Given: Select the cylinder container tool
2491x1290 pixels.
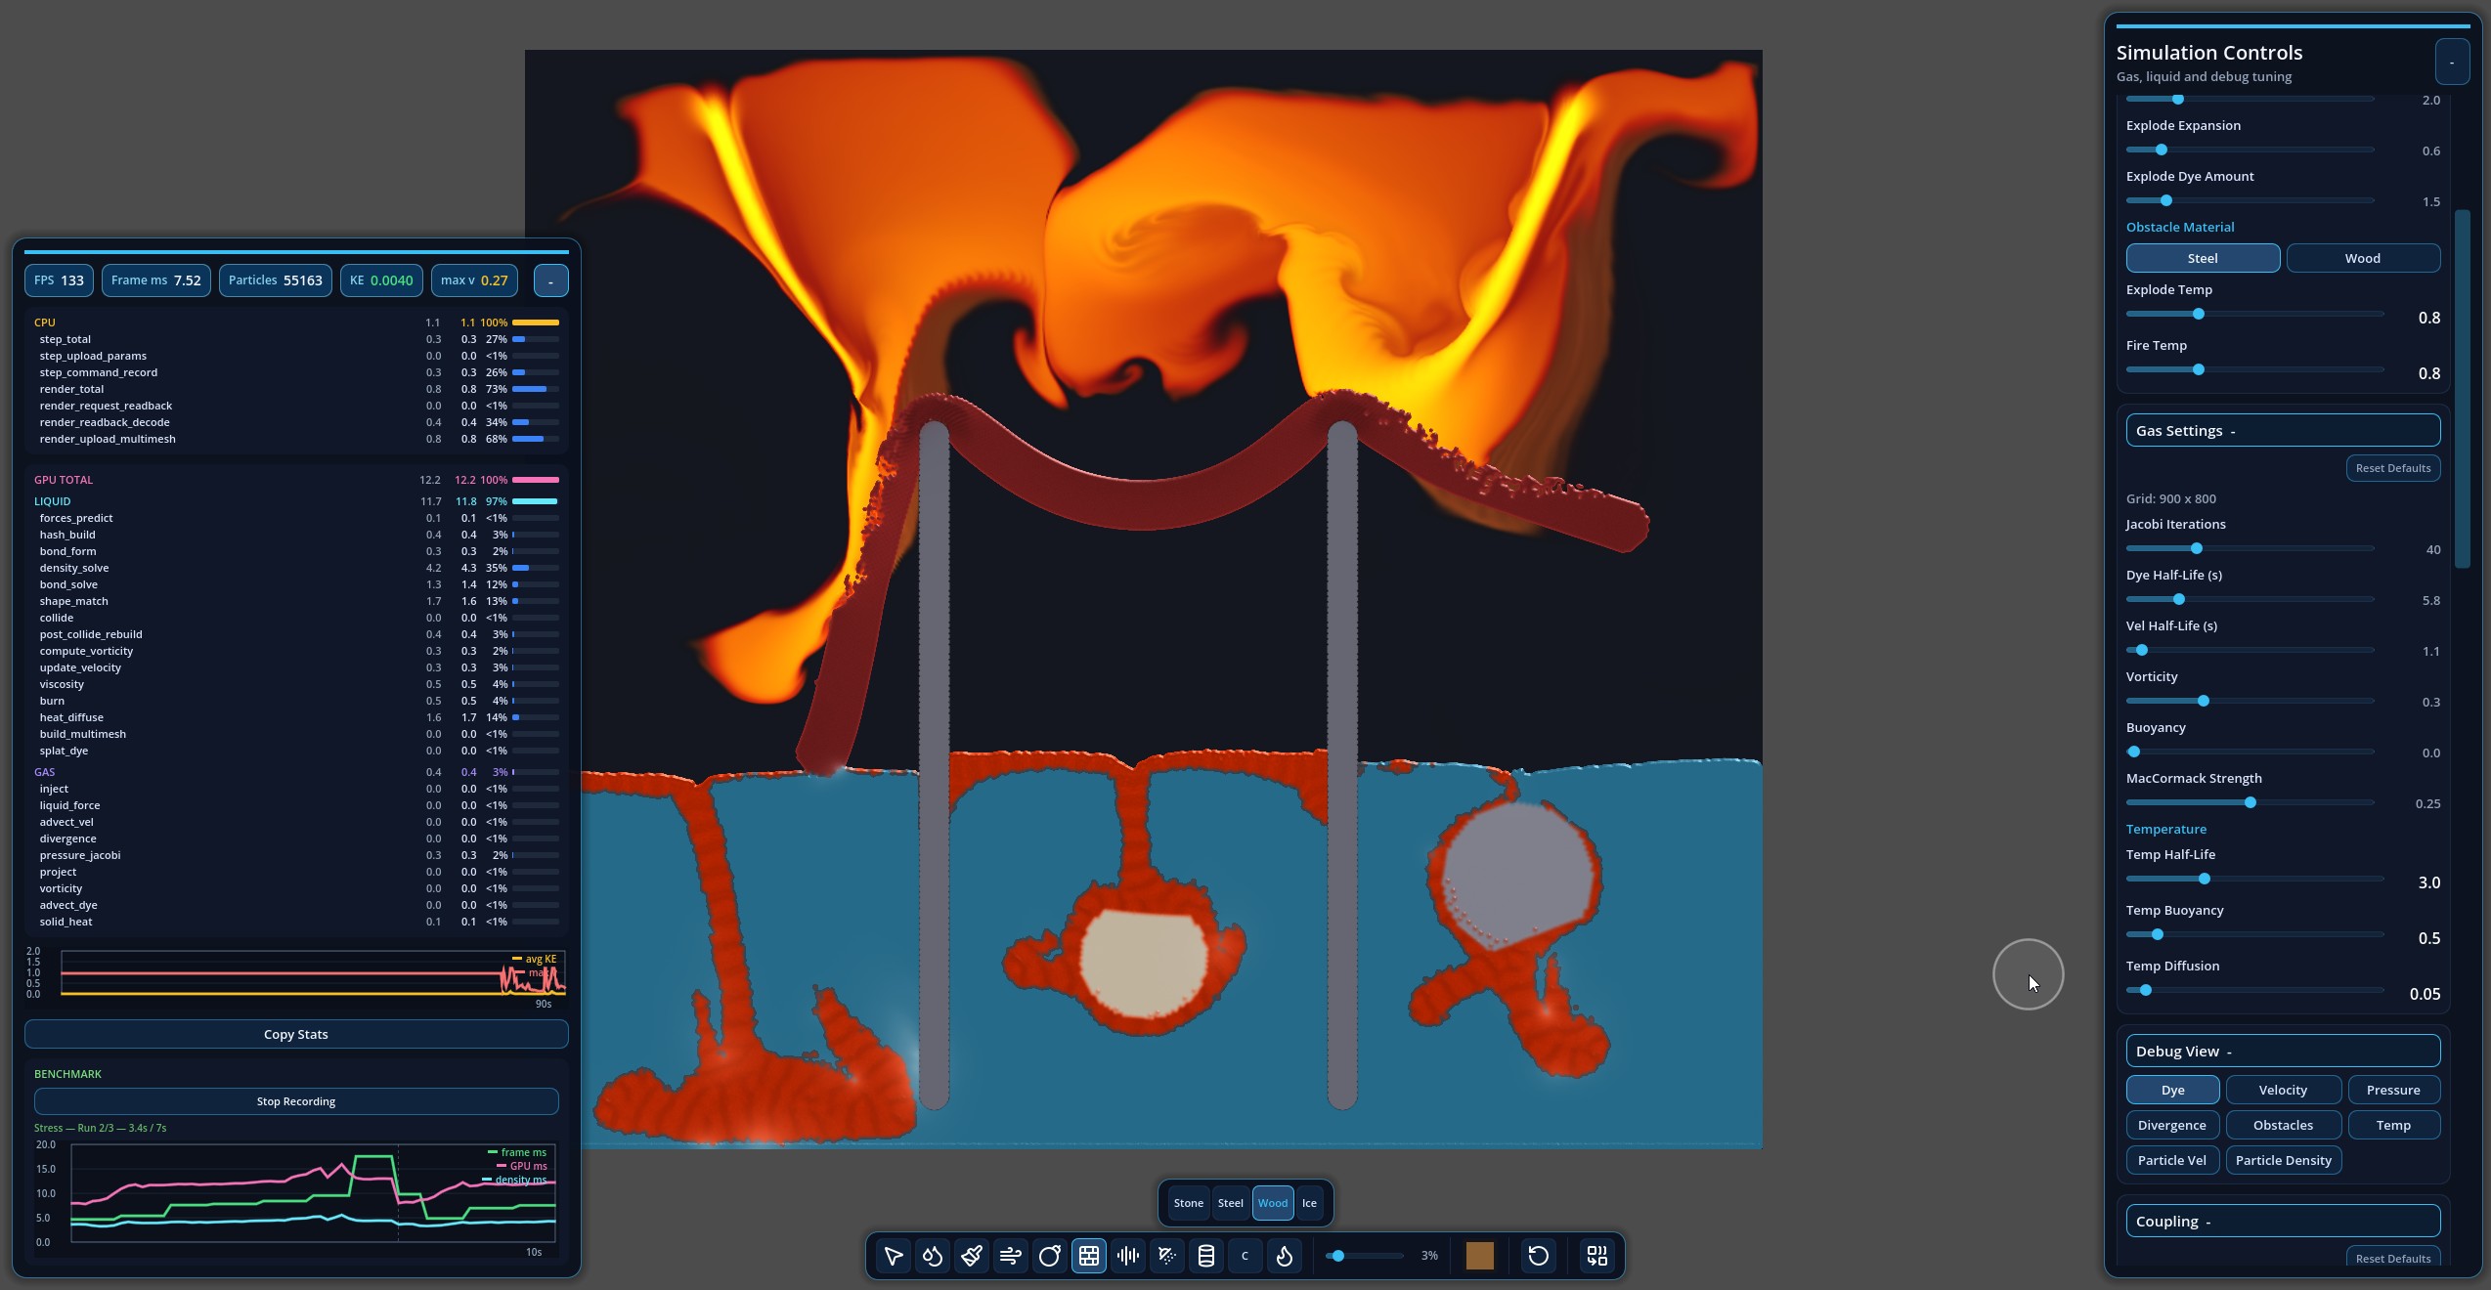Looking at the screenshot, I should (x=1205, y=1256).
